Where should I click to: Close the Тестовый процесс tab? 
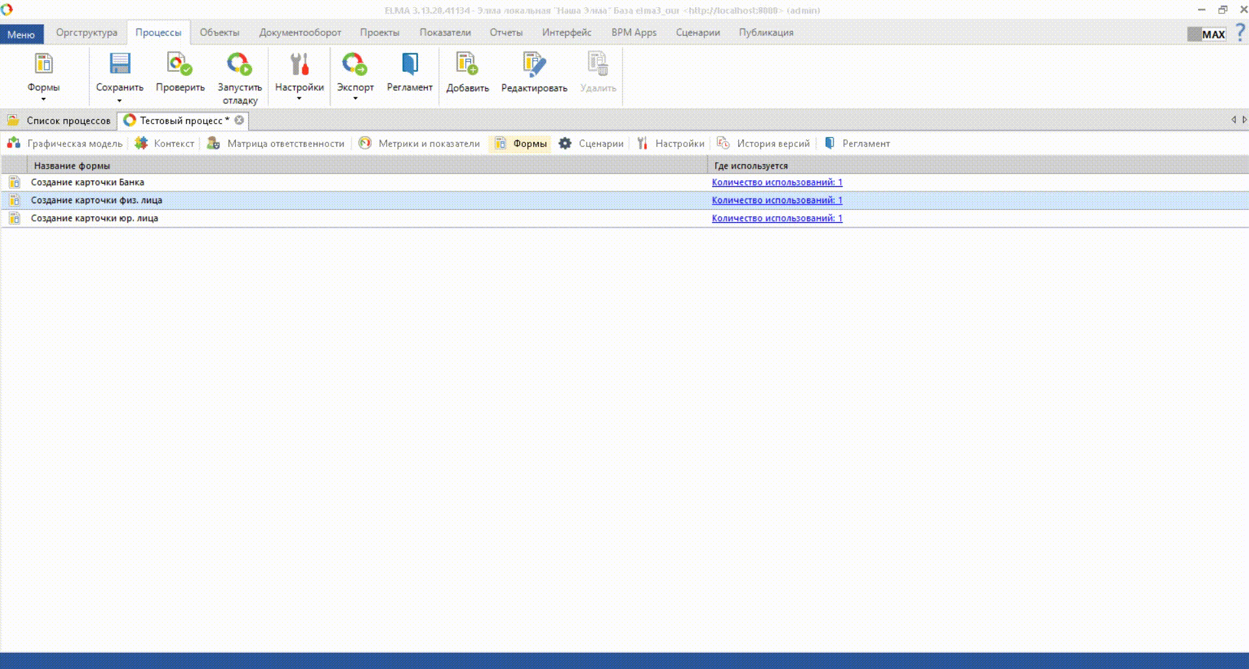pyautogui.click(x=239, y=120)
